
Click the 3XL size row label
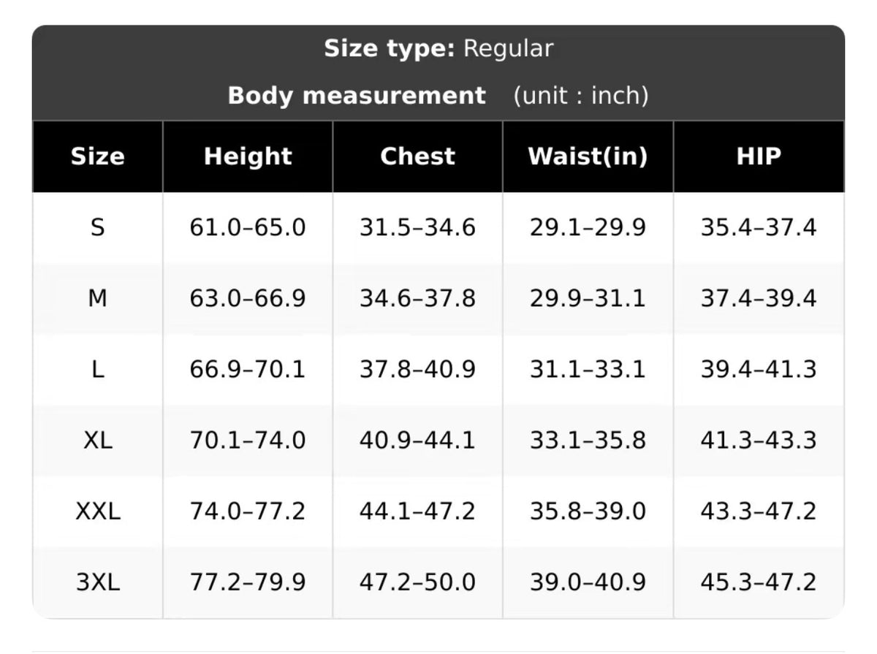coord(97,582)
